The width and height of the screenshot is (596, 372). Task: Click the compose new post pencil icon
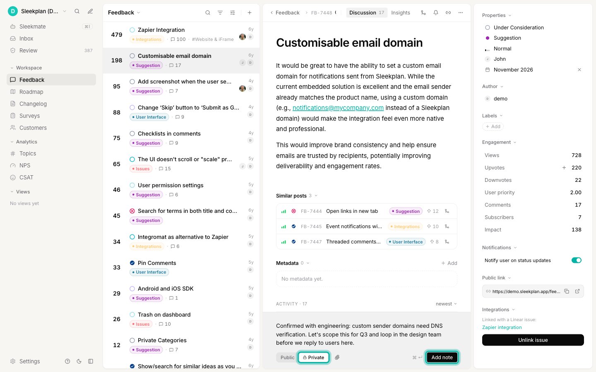90,11
